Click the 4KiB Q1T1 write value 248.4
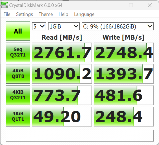 click(124, 116)
